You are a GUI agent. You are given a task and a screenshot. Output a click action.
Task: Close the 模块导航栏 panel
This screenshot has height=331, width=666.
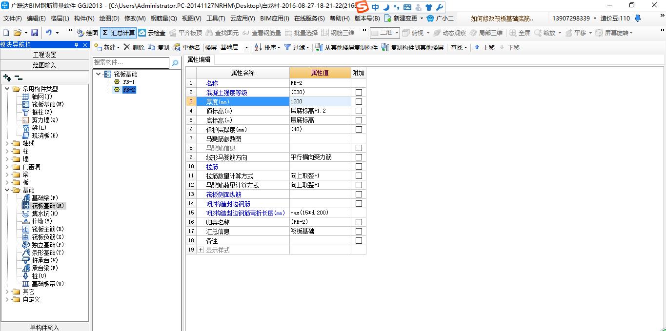(85, 45)
